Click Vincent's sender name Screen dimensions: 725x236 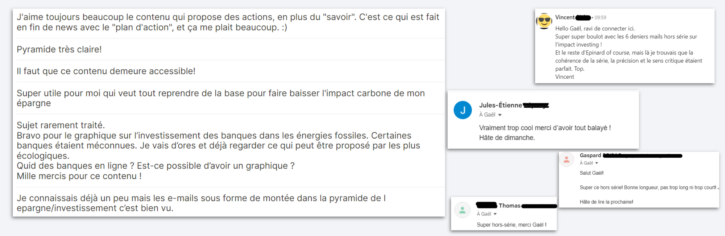tap(565, 17)
